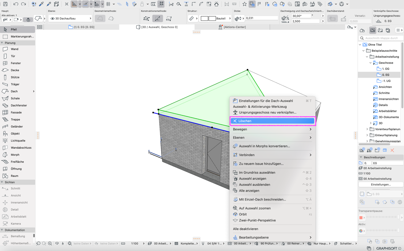Select the Decke slab tool

pyautogui.click(x=18, y=70)
